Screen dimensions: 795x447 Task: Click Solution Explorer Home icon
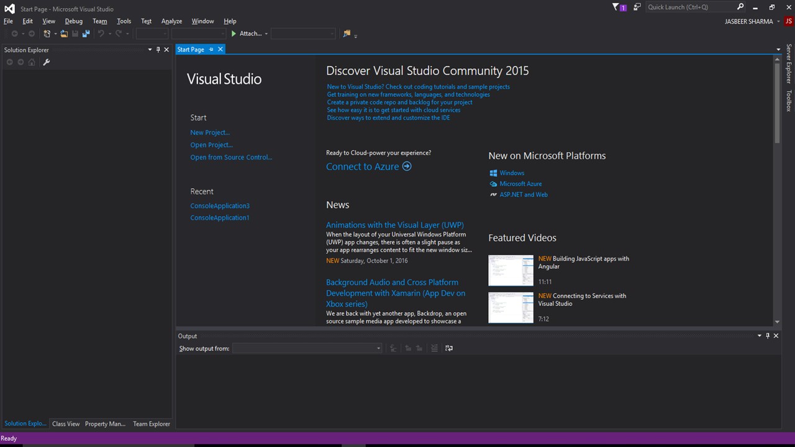[32, 62]
